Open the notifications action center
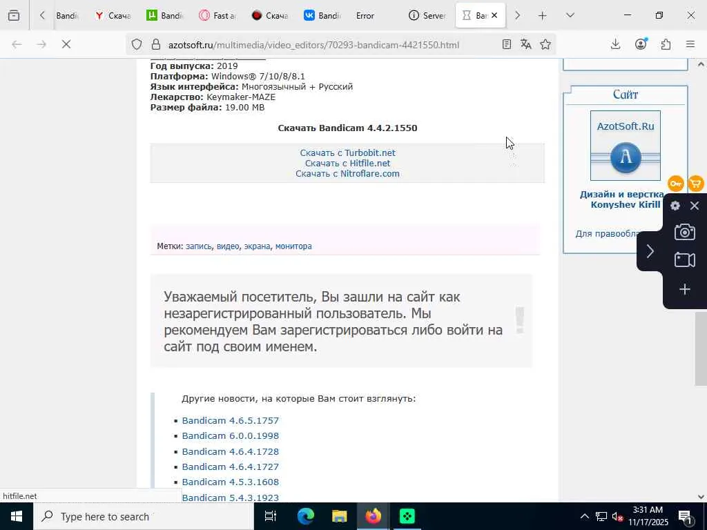 685,516
